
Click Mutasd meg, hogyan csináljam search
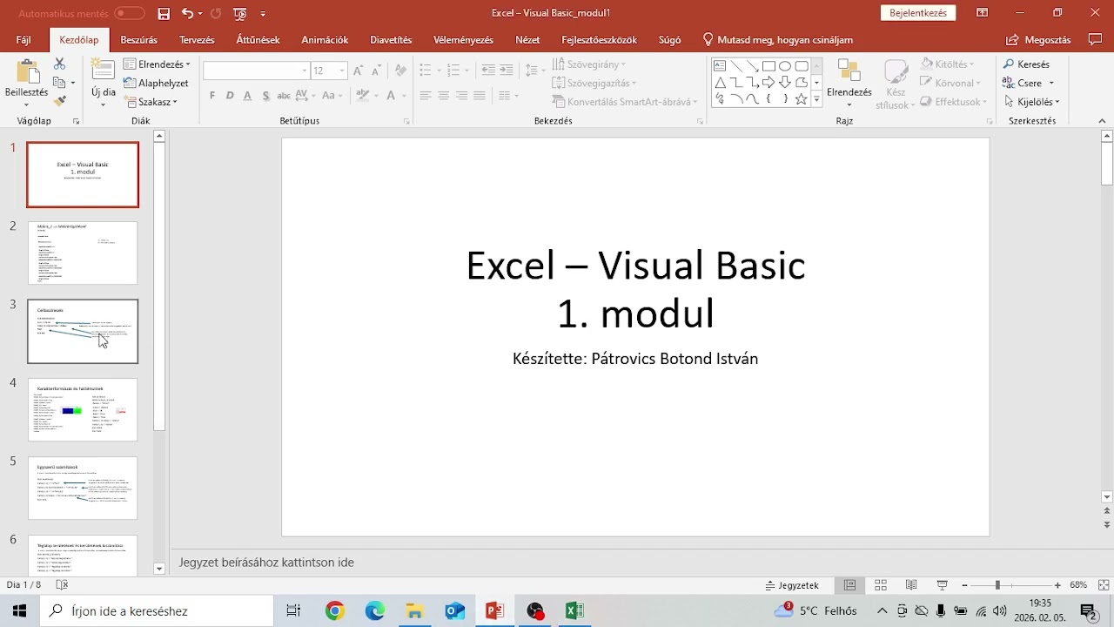click(x=777, y=40)
